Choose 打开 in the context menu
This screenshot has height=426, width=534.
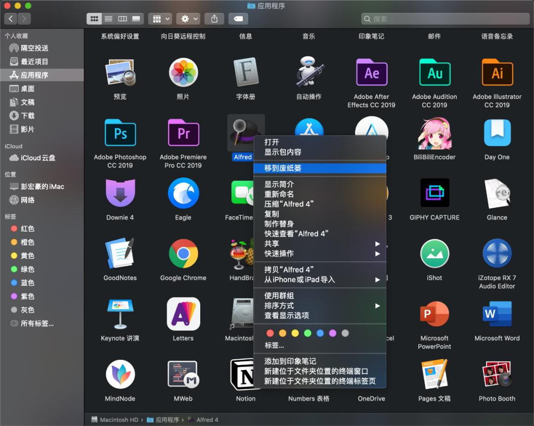coord(320,142)
